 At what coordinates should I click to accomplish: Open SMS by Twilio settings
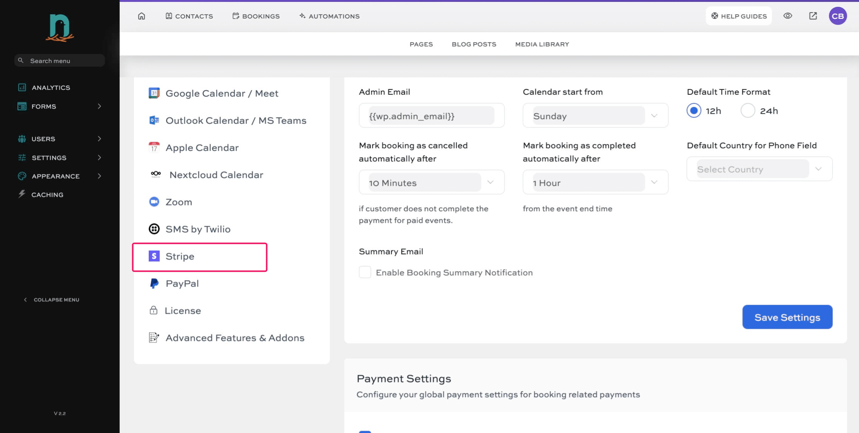(x=197, y=229)
